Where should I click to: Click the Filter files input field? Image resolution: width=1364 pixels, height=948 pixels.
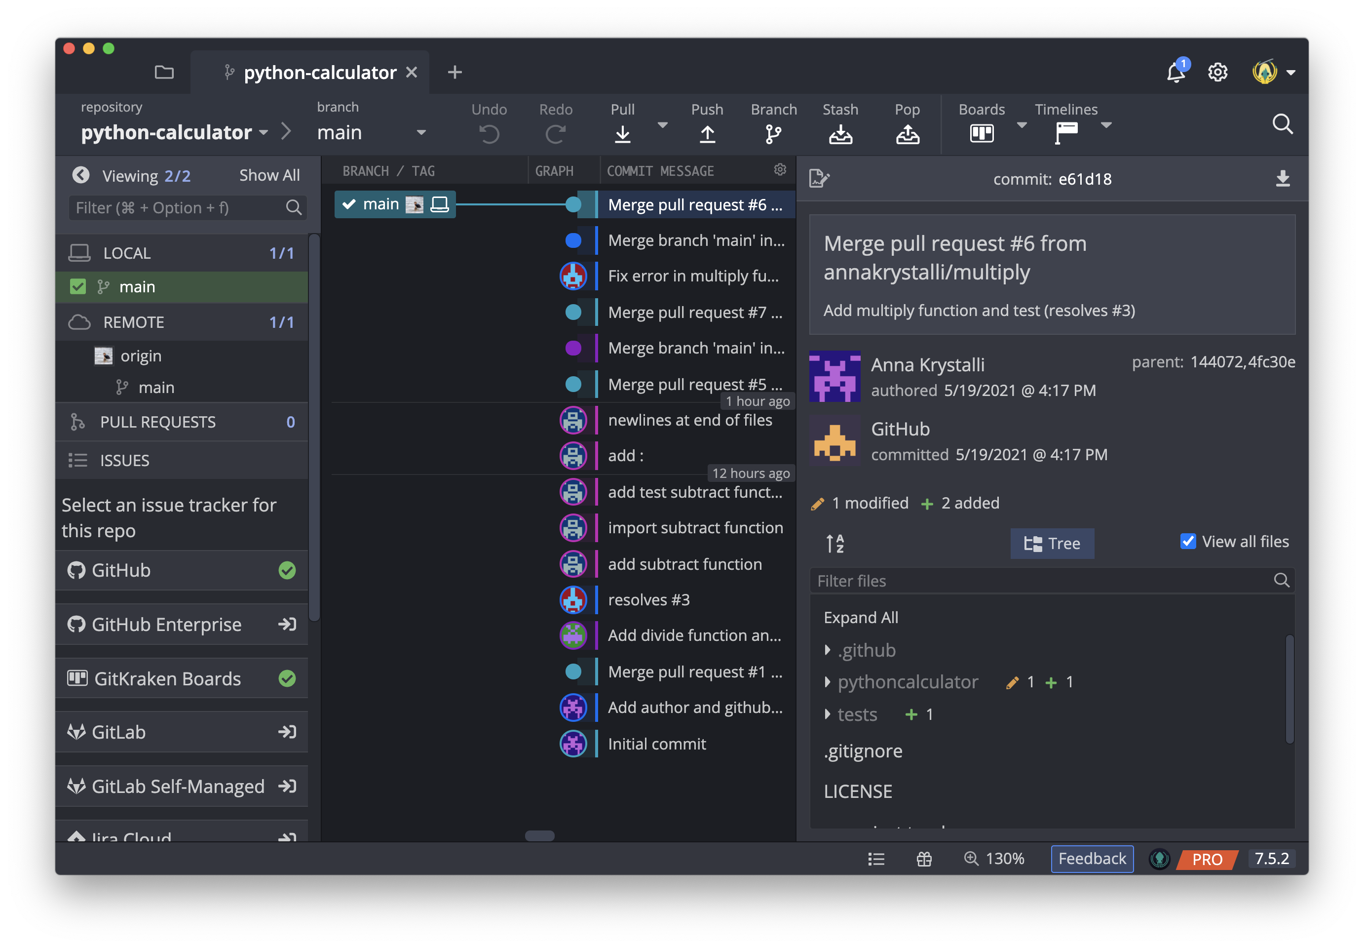[1052, 580]
